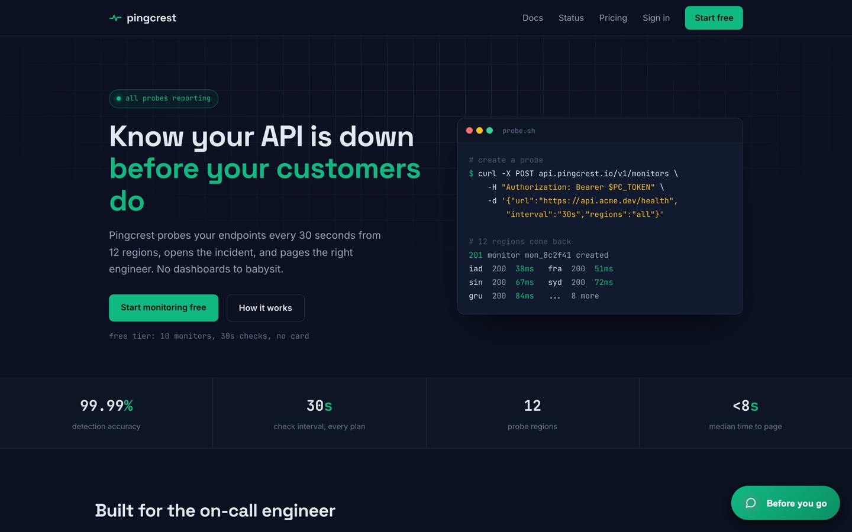Click the '# 12 regions come back' comment

(520, 242)
